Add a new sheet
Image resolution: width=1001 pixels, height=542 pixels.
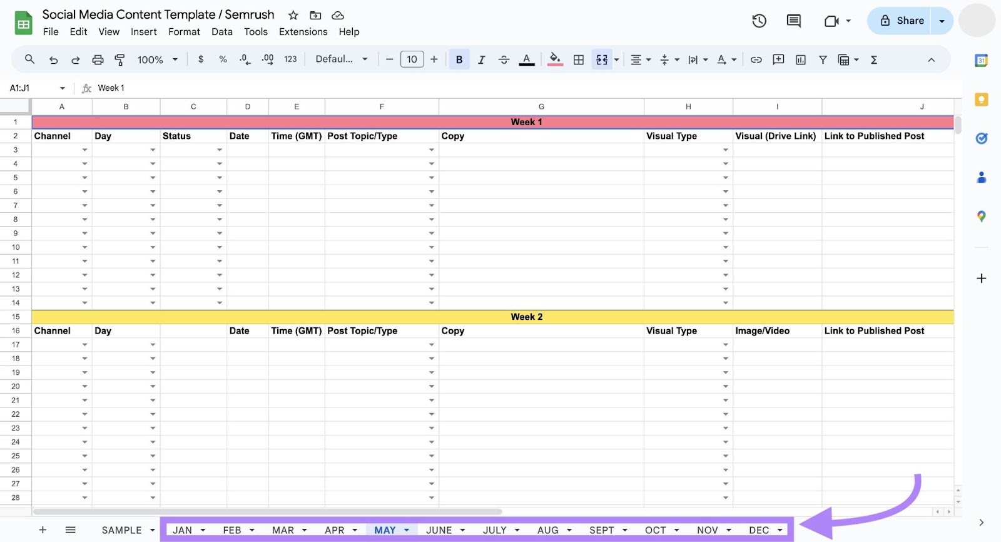click(43, 530)
